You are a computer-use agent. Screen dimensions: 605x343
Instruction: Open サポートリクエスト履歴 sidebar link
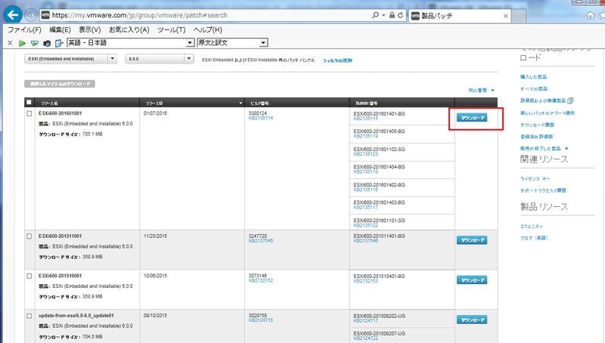(x=543, y=190)
